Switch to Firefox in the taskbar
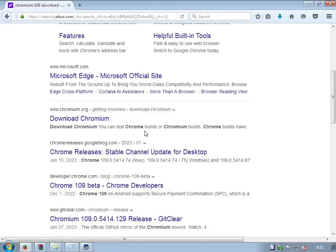 point(25,247)
